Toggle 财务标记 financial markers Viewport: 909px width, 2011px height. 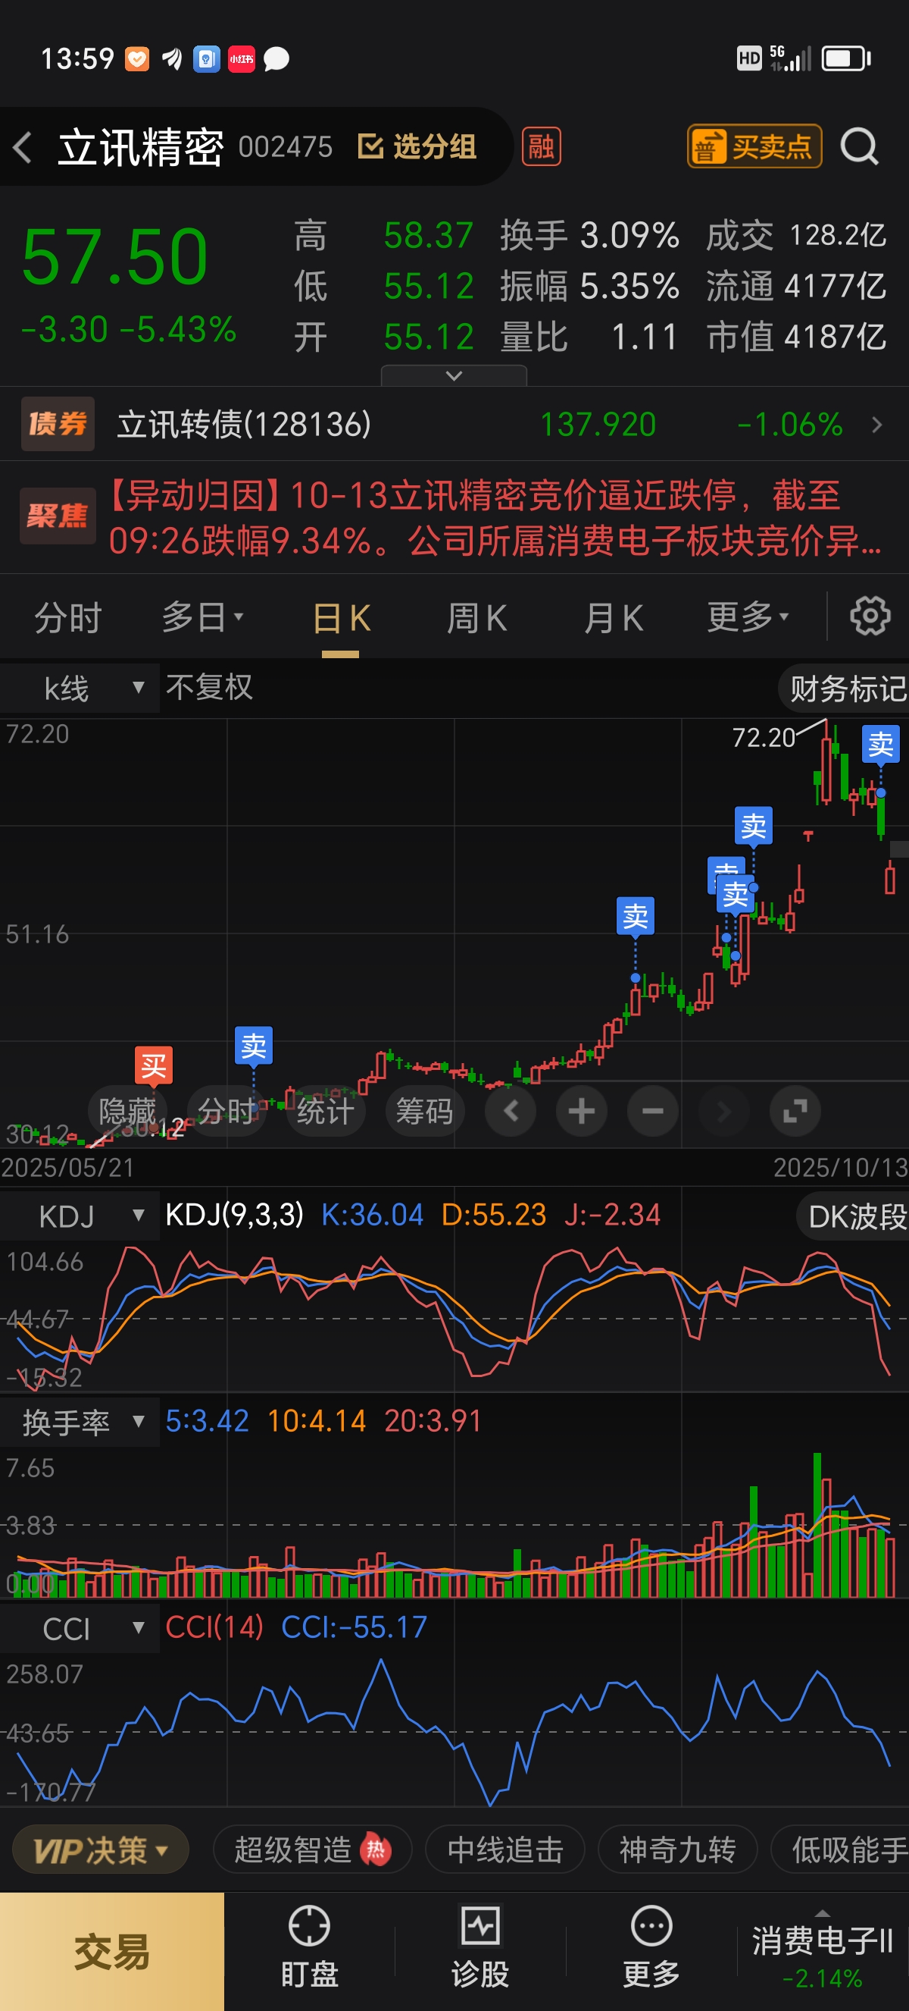coord(845,689)
